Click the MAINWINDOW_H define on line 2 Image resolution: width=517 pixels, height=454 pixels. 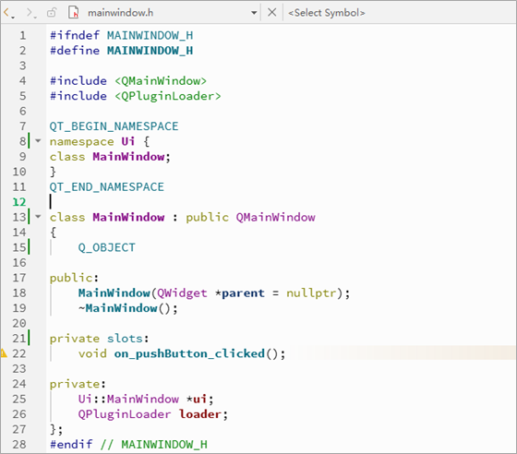click(150, 51)
